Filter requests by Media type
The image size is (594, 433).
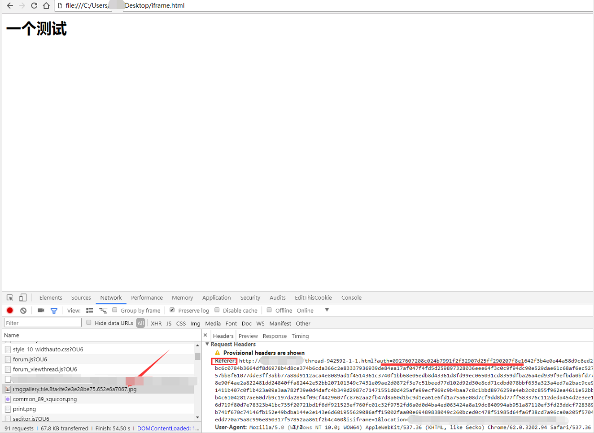coord(213,324)
